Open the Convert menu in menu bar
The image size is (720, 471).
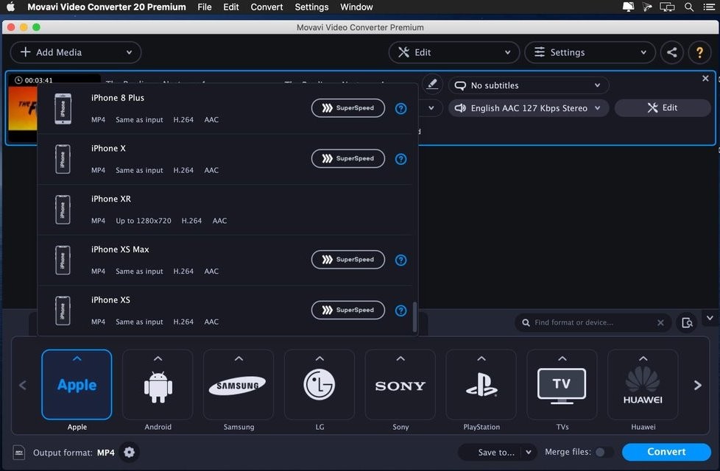click(267, 7)
